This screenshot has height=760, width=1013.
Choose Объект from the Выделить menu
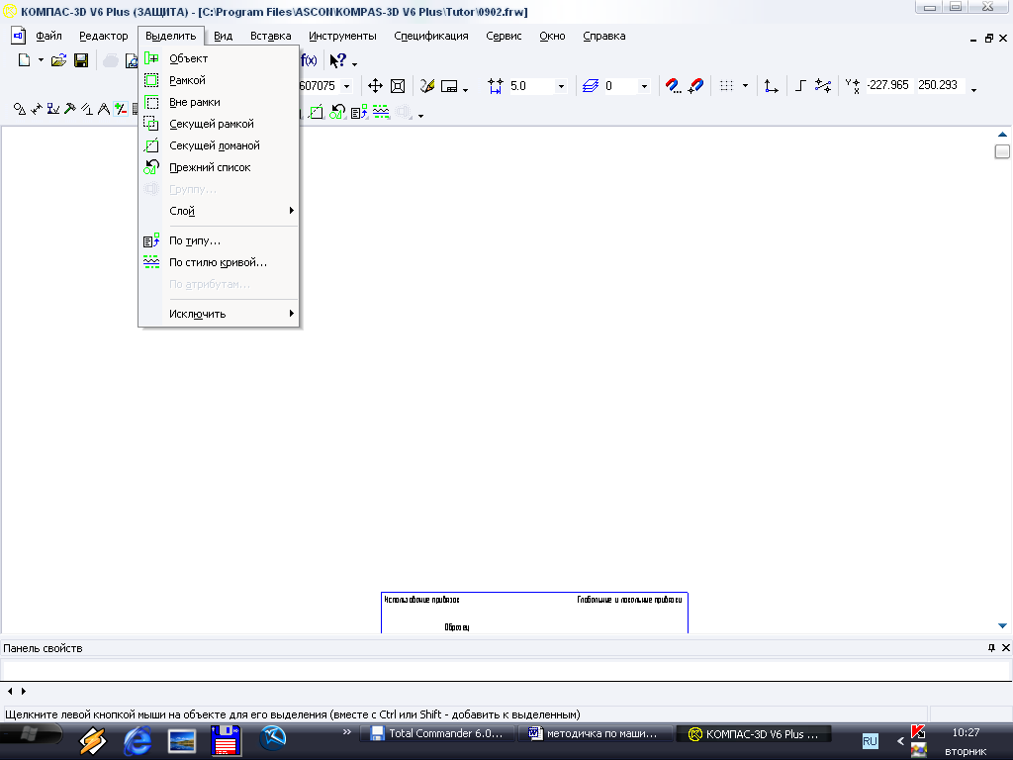pyautogui.click(x=219, y=58)
